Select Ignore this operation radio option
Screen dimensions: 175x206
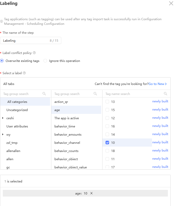[x=45, y=61]
